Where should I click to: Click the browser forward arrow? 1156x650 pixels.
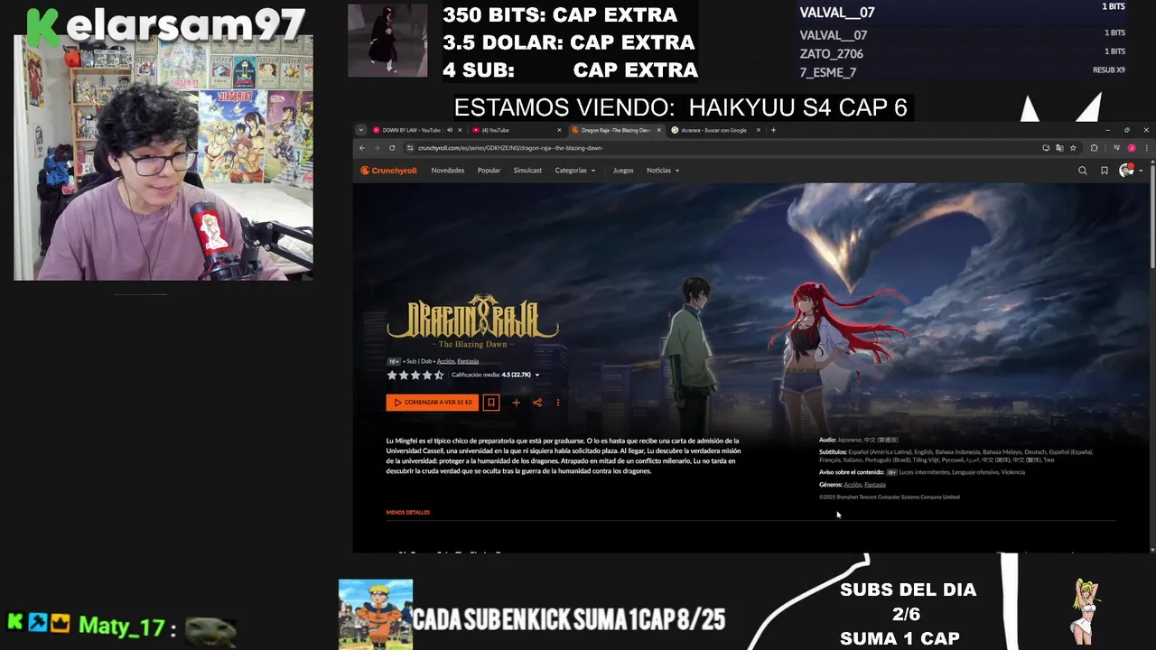point(377,148)
